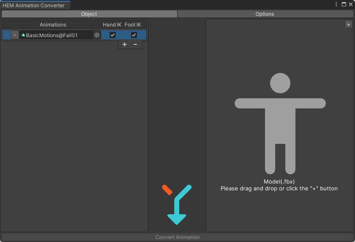Click the HEM Animation Converter window tab
The width and height of the screenshot is (355, 242).
[x=34, y=5]
